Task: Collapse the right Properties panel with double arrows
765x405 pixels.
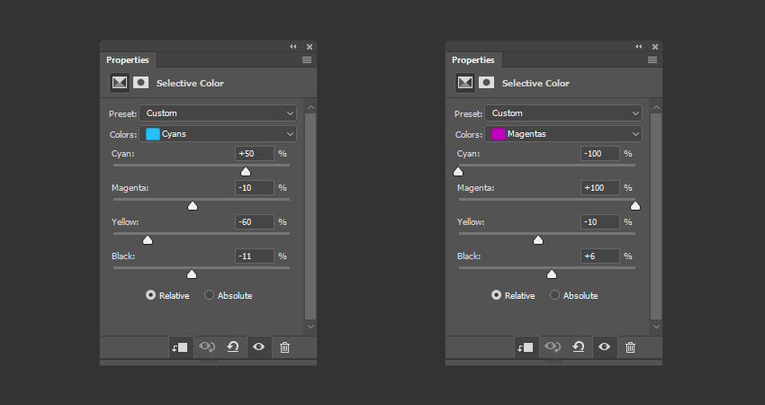Action: tap(639, 46)
